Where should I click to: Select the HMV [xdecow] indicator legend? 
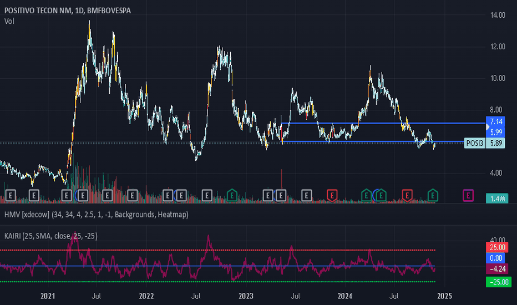[97, 215]
